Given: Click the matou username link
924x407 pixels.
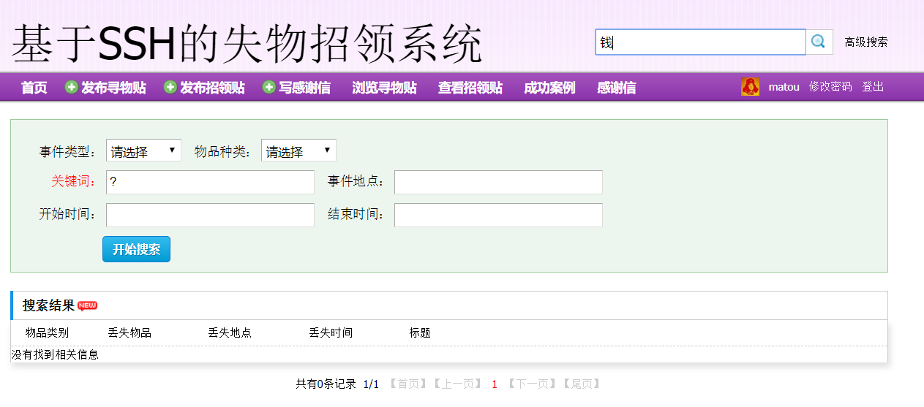Looking at the screenshot, I should pyautogui.click(x=784, y=87).
